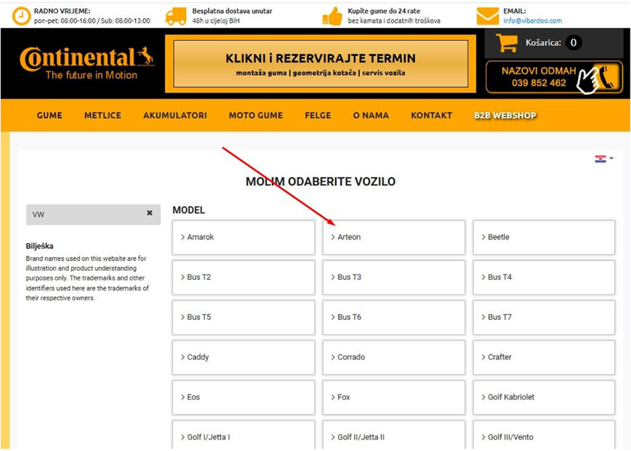Select the Beetle model
This screenshot has height=451, width=631.
click(544, 237)
